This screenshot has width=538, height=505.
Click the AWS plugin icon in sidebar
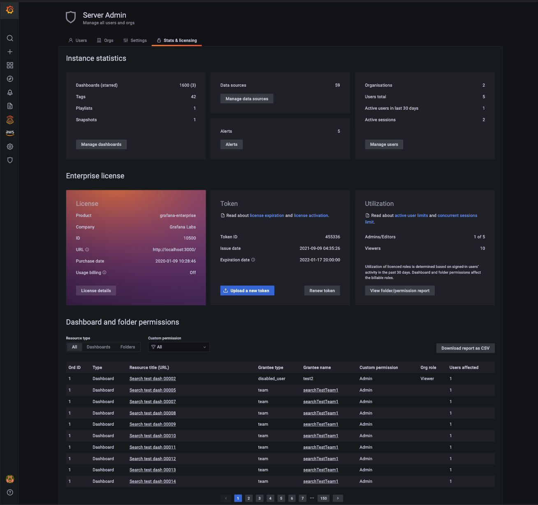[x=10, y=132]
